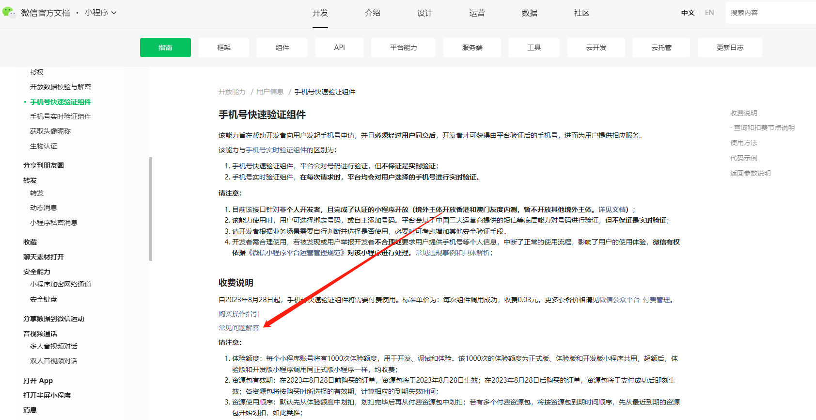Open the 平台能力 sub-navigation section

pos(404,48)
